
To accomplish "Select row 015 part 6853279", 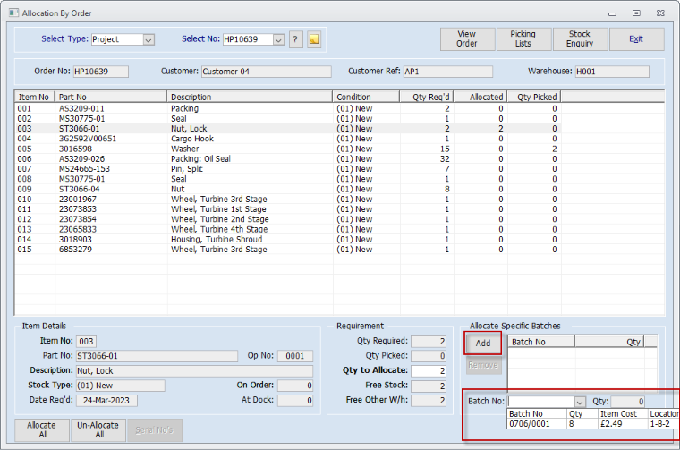I will coord(287,250).
